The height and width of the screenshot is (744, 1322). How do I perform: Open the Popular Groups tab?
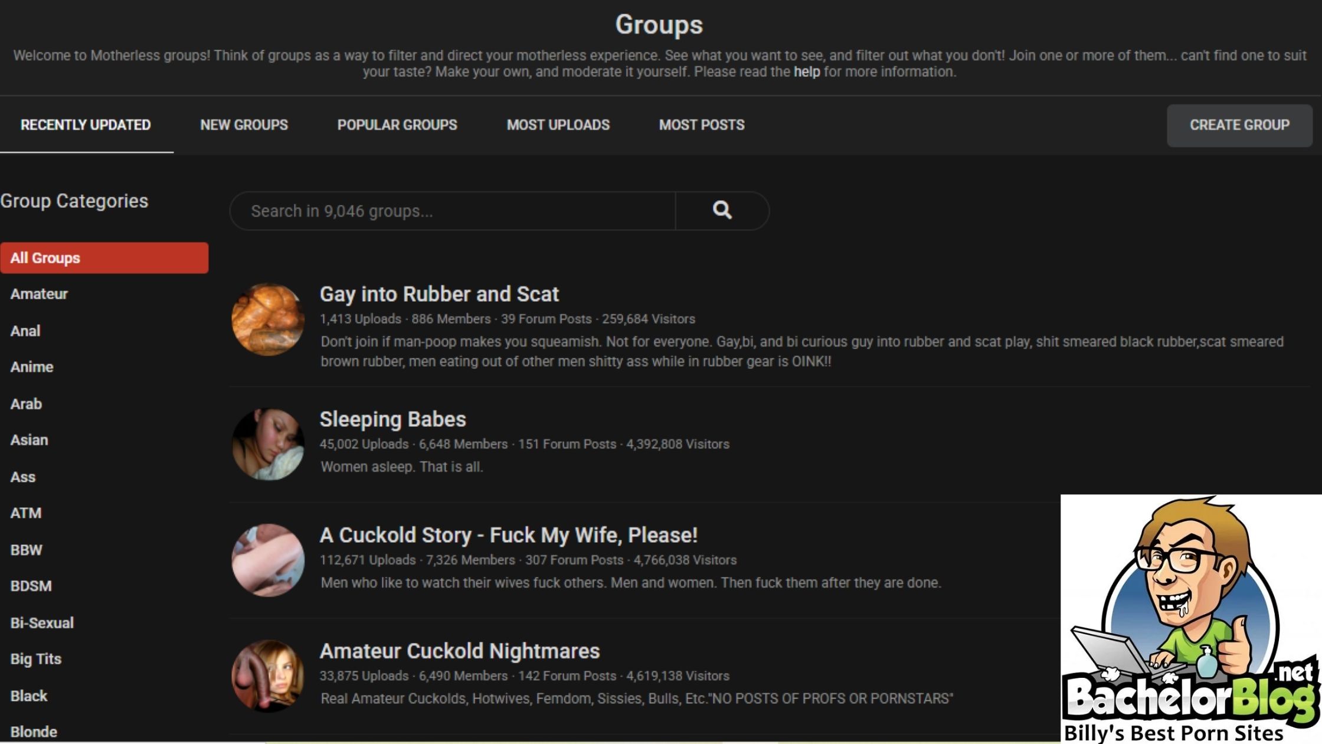click(x=397, y=125)
